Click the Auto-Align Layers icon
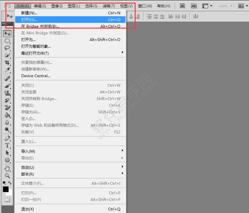Viewport: 249px width, 213px height. coord(195,16)
